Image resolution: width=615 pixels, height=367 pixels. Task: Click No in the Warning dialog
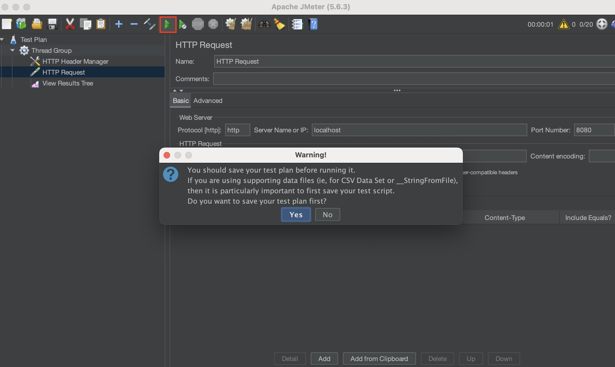click(x=327, y=215)
